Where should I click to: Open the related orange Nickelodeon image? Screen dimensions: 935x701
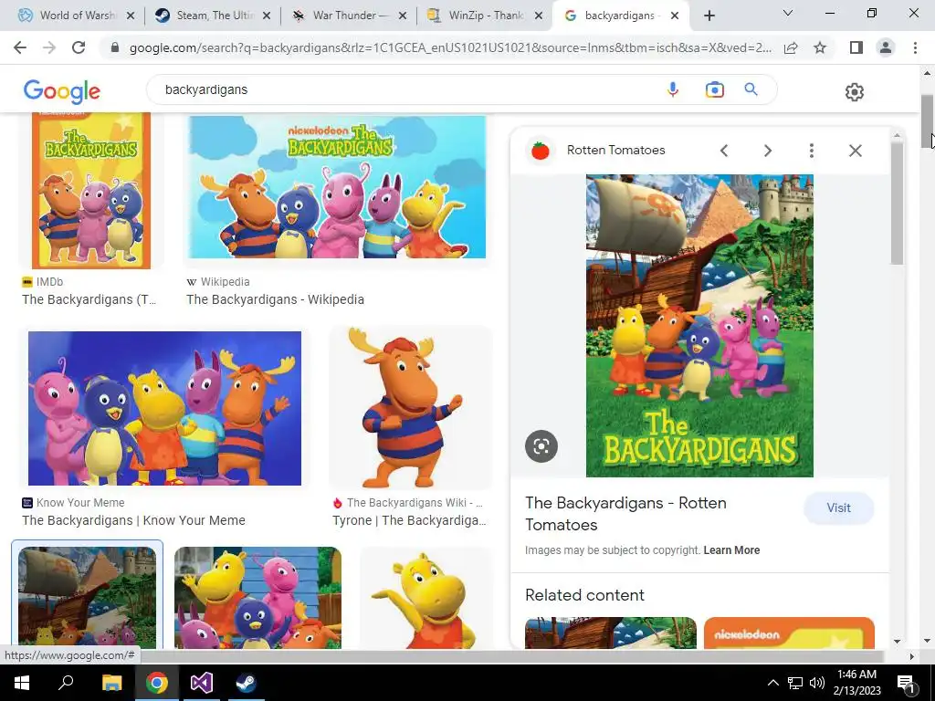coord(789,633)
